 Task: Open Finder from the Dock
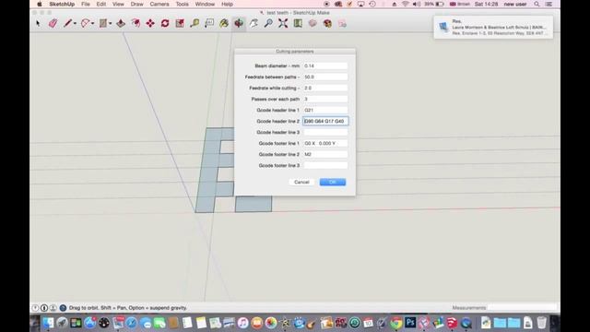[48, 323]
